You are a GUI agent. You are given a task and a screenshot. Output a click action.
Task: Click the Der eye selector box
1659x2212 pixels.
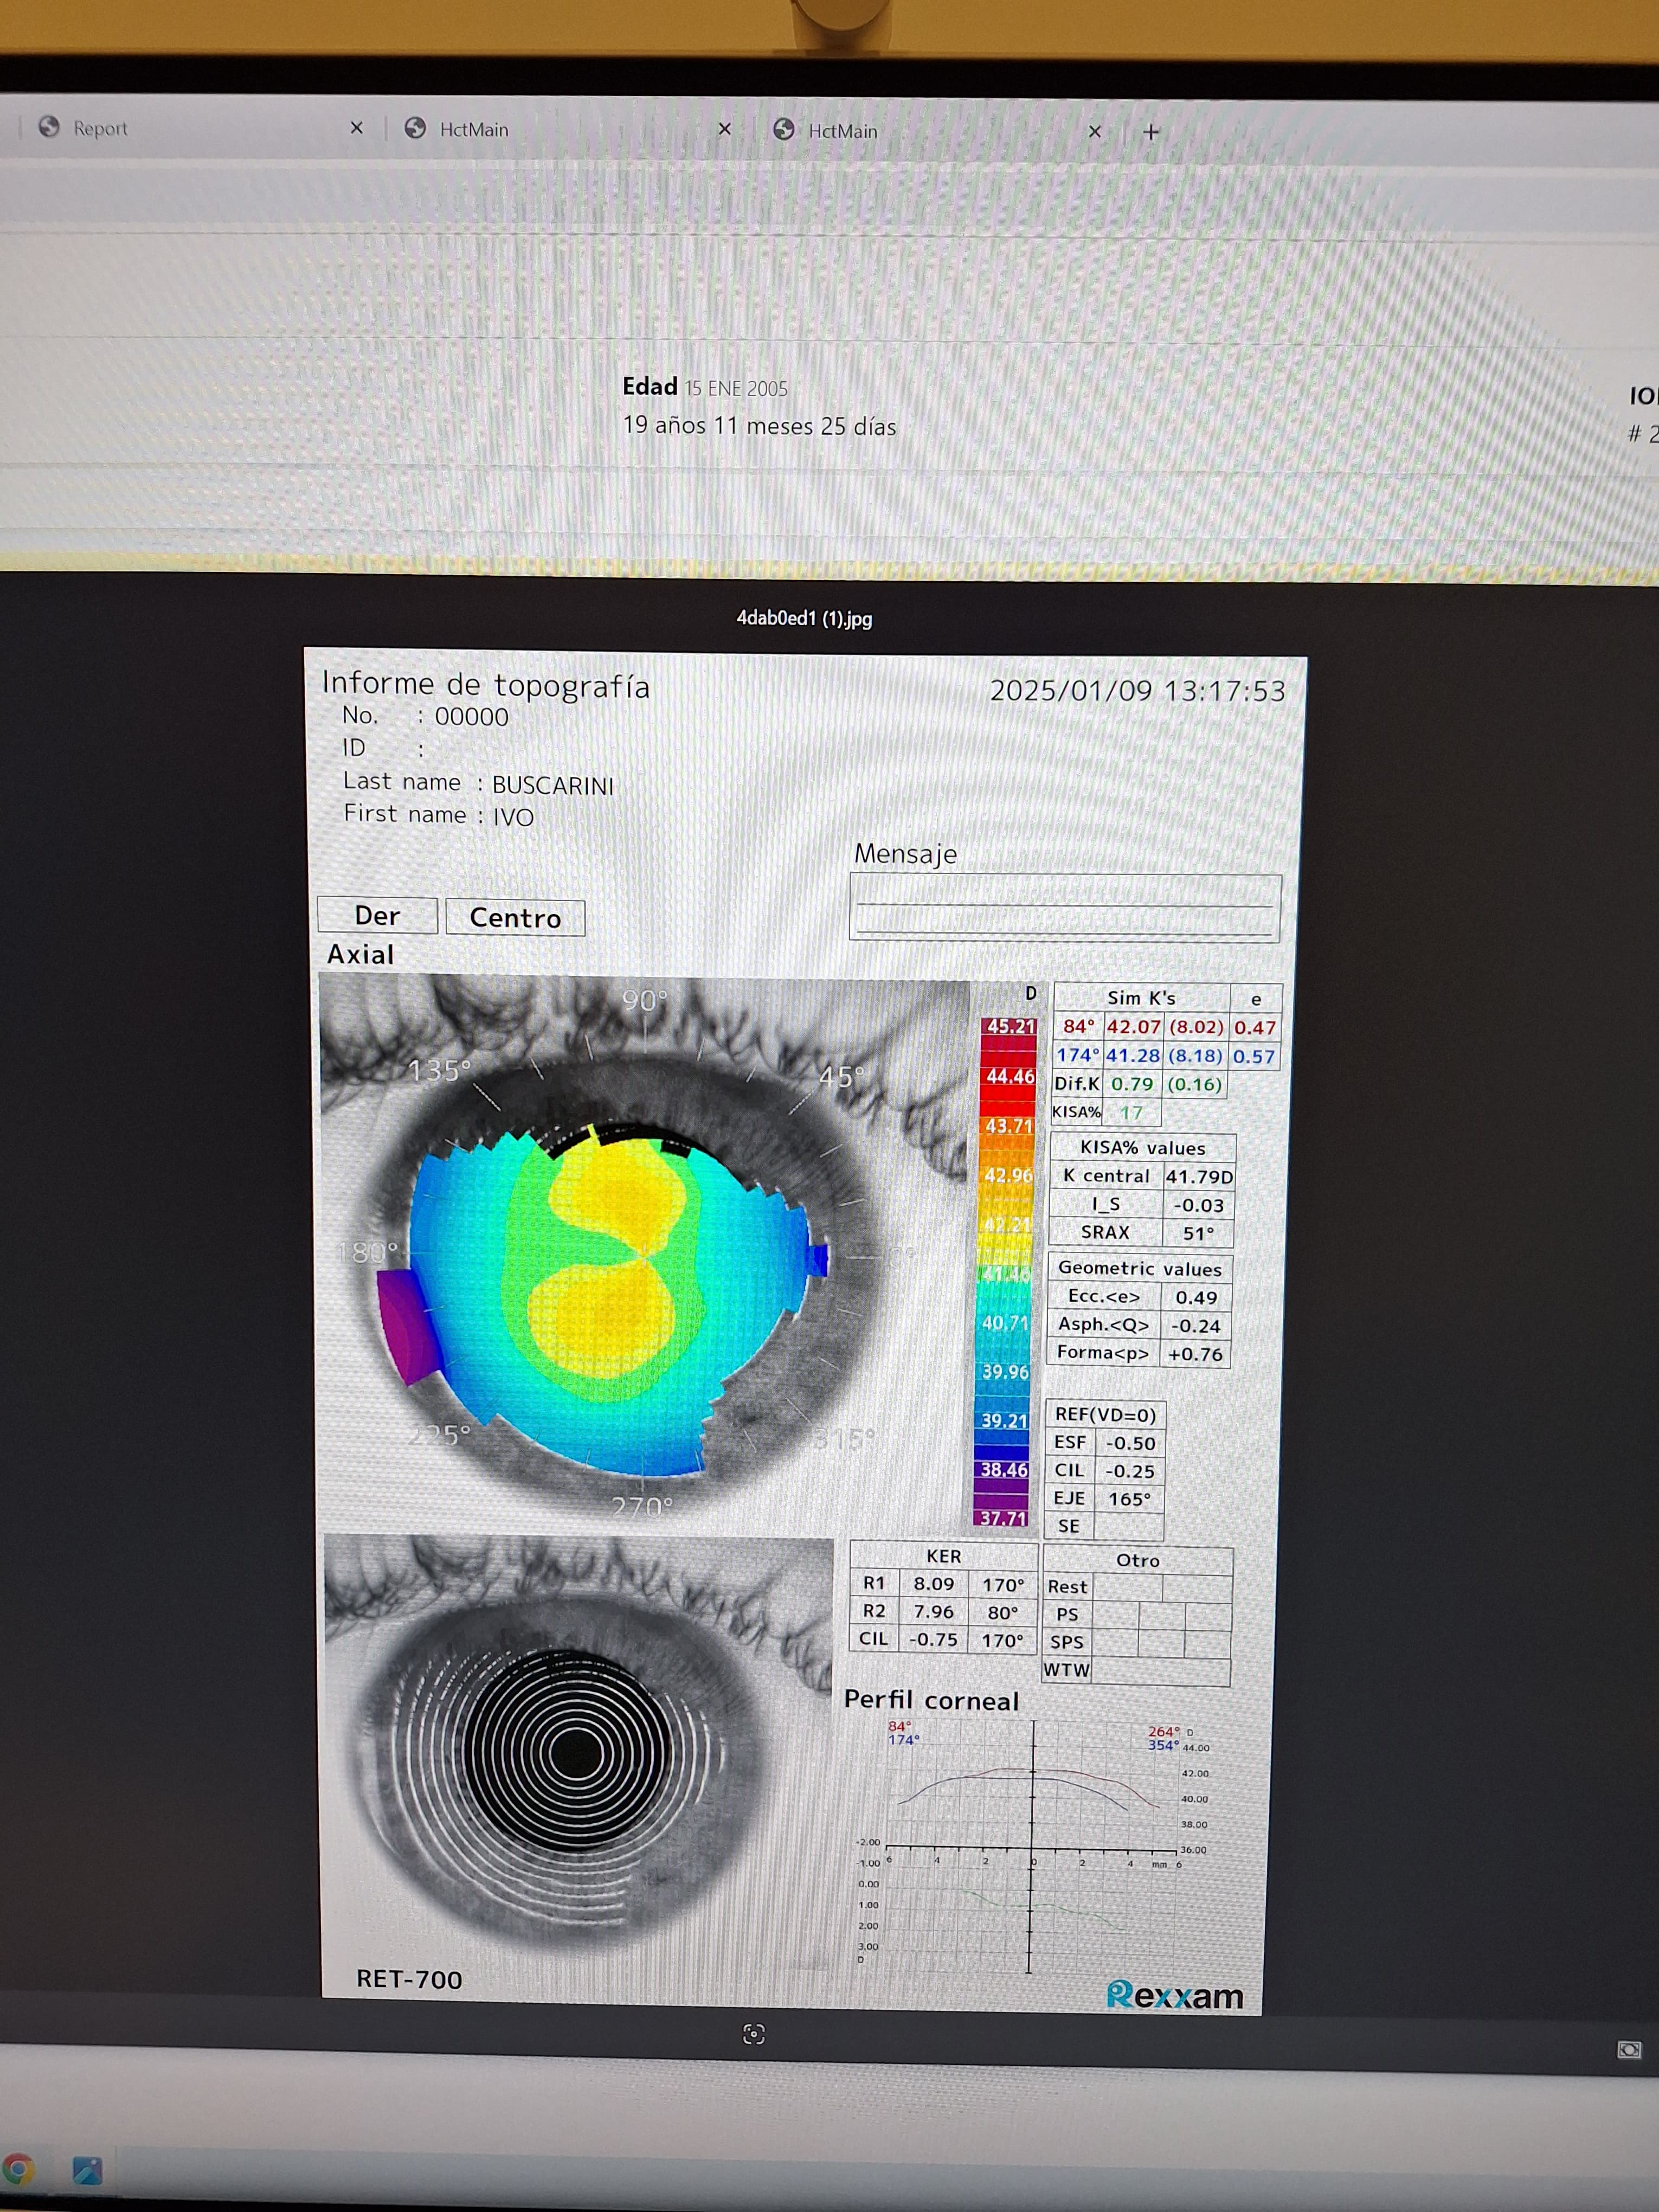377,915
